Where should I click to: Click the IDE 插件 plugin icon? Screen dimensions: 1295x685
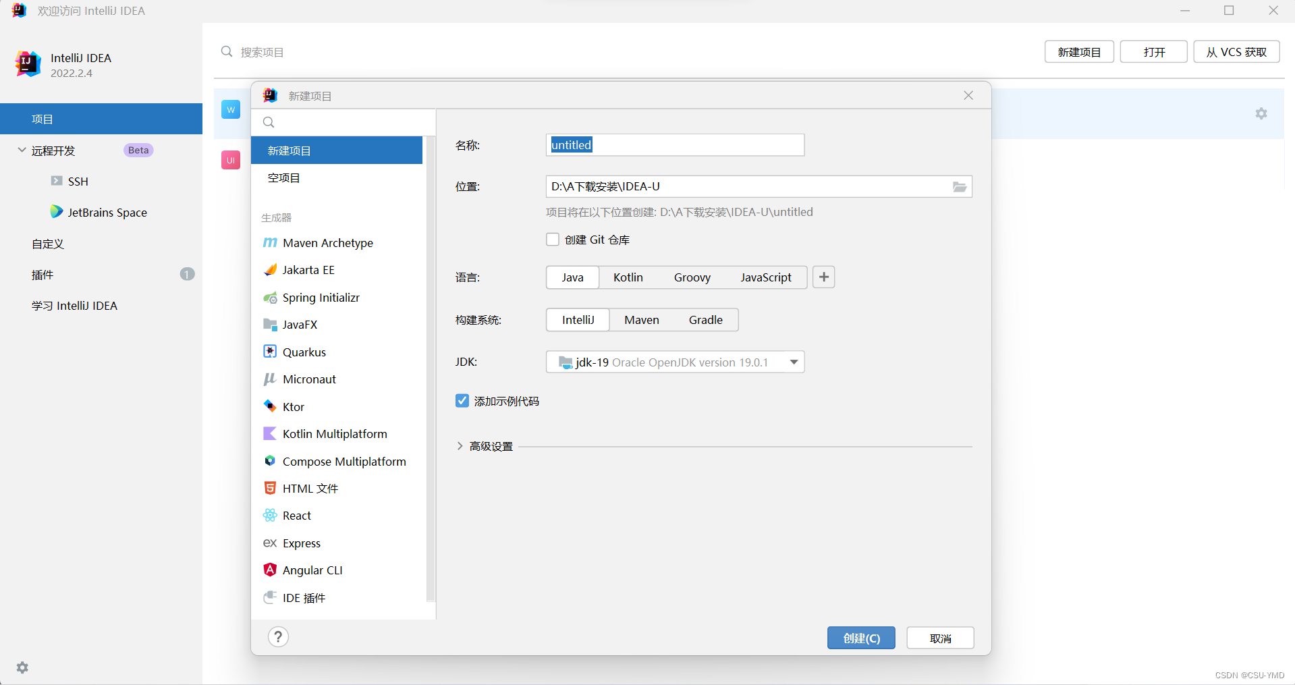click(x=270, y=597)
